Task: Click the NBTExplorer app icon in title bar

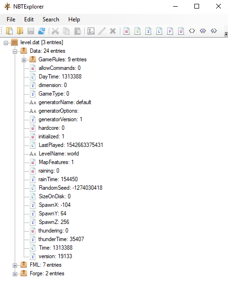Action: click(7, 7)
